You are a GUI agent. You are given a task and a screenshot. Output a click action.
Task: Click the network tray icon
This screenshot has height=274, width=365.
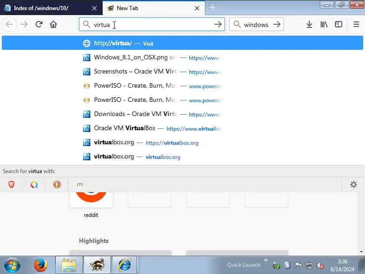309,265
